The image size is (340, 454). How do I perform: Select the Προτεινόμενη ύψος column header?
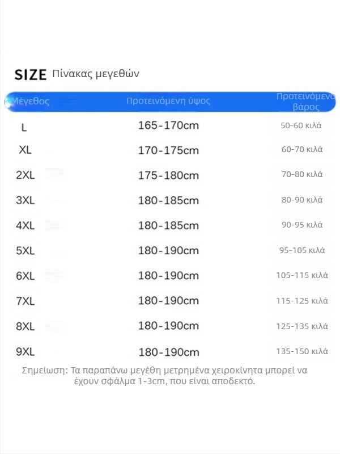168,101
